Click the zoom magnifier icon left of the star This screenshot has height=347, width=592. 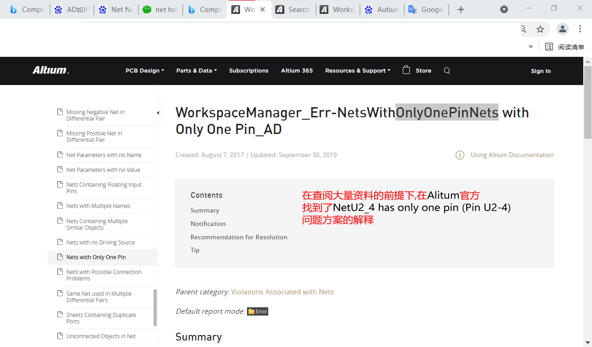tap(523, 29)
